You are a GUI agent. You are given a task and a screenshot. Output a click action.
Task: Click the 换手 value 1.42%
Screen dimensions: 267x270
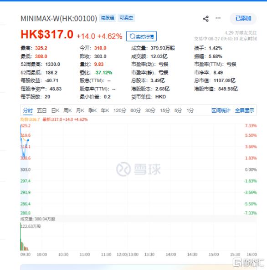coord(216,48)
